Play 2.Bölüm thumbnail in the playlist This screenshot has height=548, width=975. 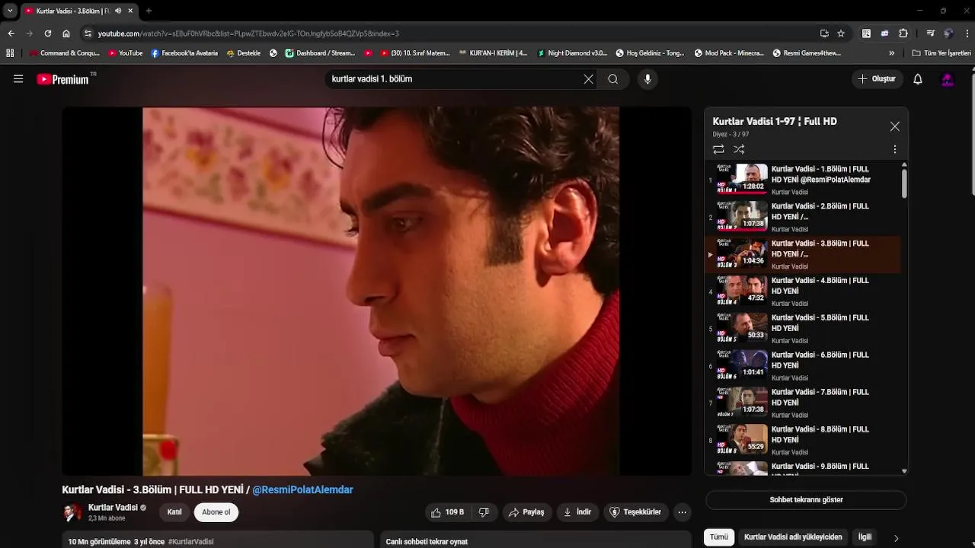point(741,215)
